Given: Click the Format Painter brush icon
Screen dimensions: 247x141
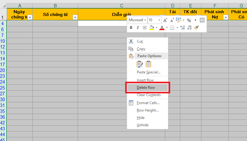Looking at the screenshot, I should 197,28.
